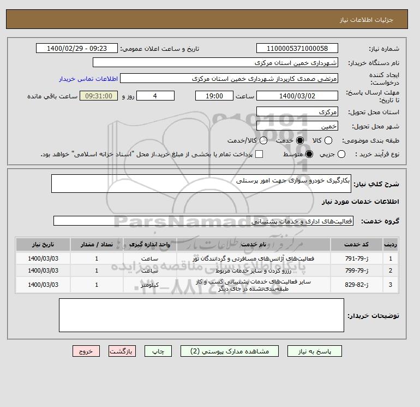The image size is (420, 407).
Task: Open مشاهده مدارک پیوستی (2) button
Action: tap(230, 351)
